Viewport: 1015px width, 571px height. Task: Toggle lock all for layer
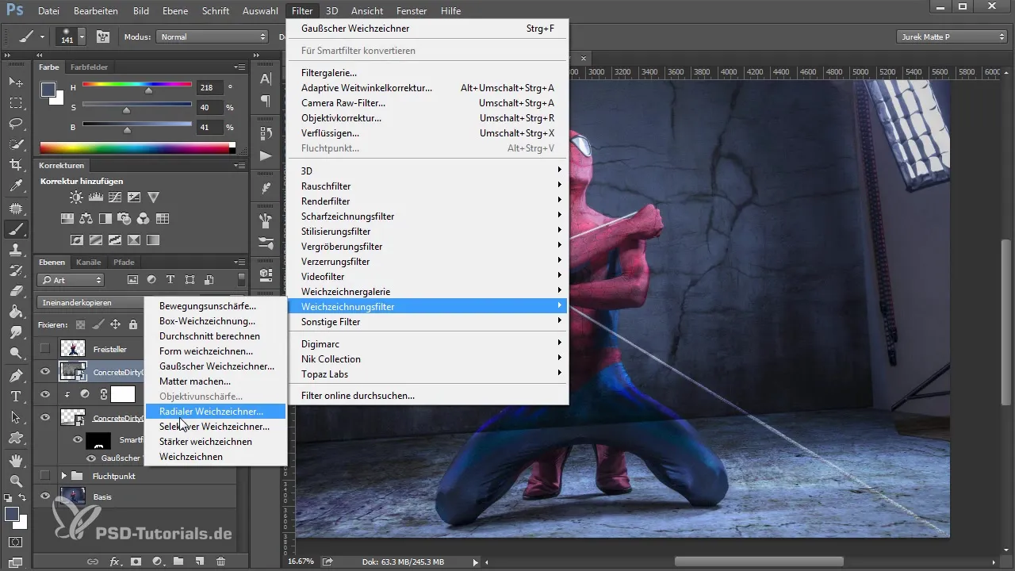click(132, 324)
